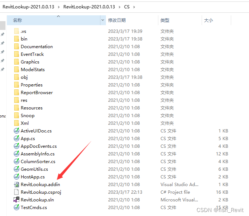Go to first RevitLookup-2021.0.0.13 breadcrumb

coord(28,7)
